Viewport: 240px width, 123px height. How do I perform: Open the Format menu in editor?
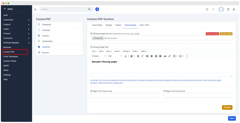click(126, 51)
